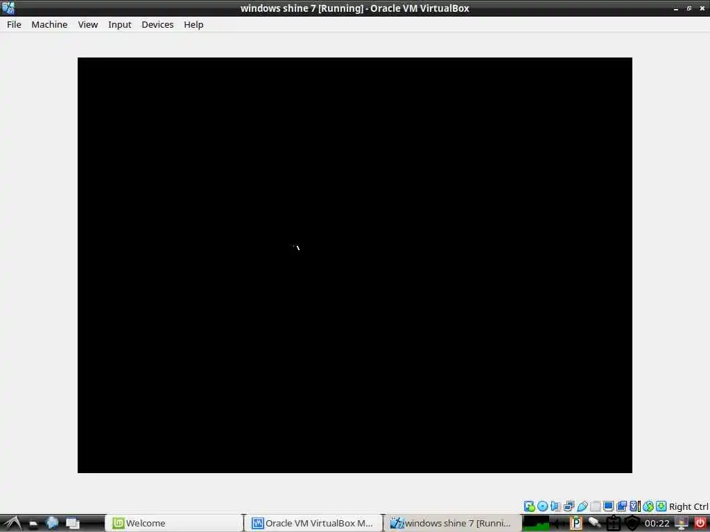This screenshot has width=710, height=532.
Task: Click the shield security tray icon
Action: point(632,524)
